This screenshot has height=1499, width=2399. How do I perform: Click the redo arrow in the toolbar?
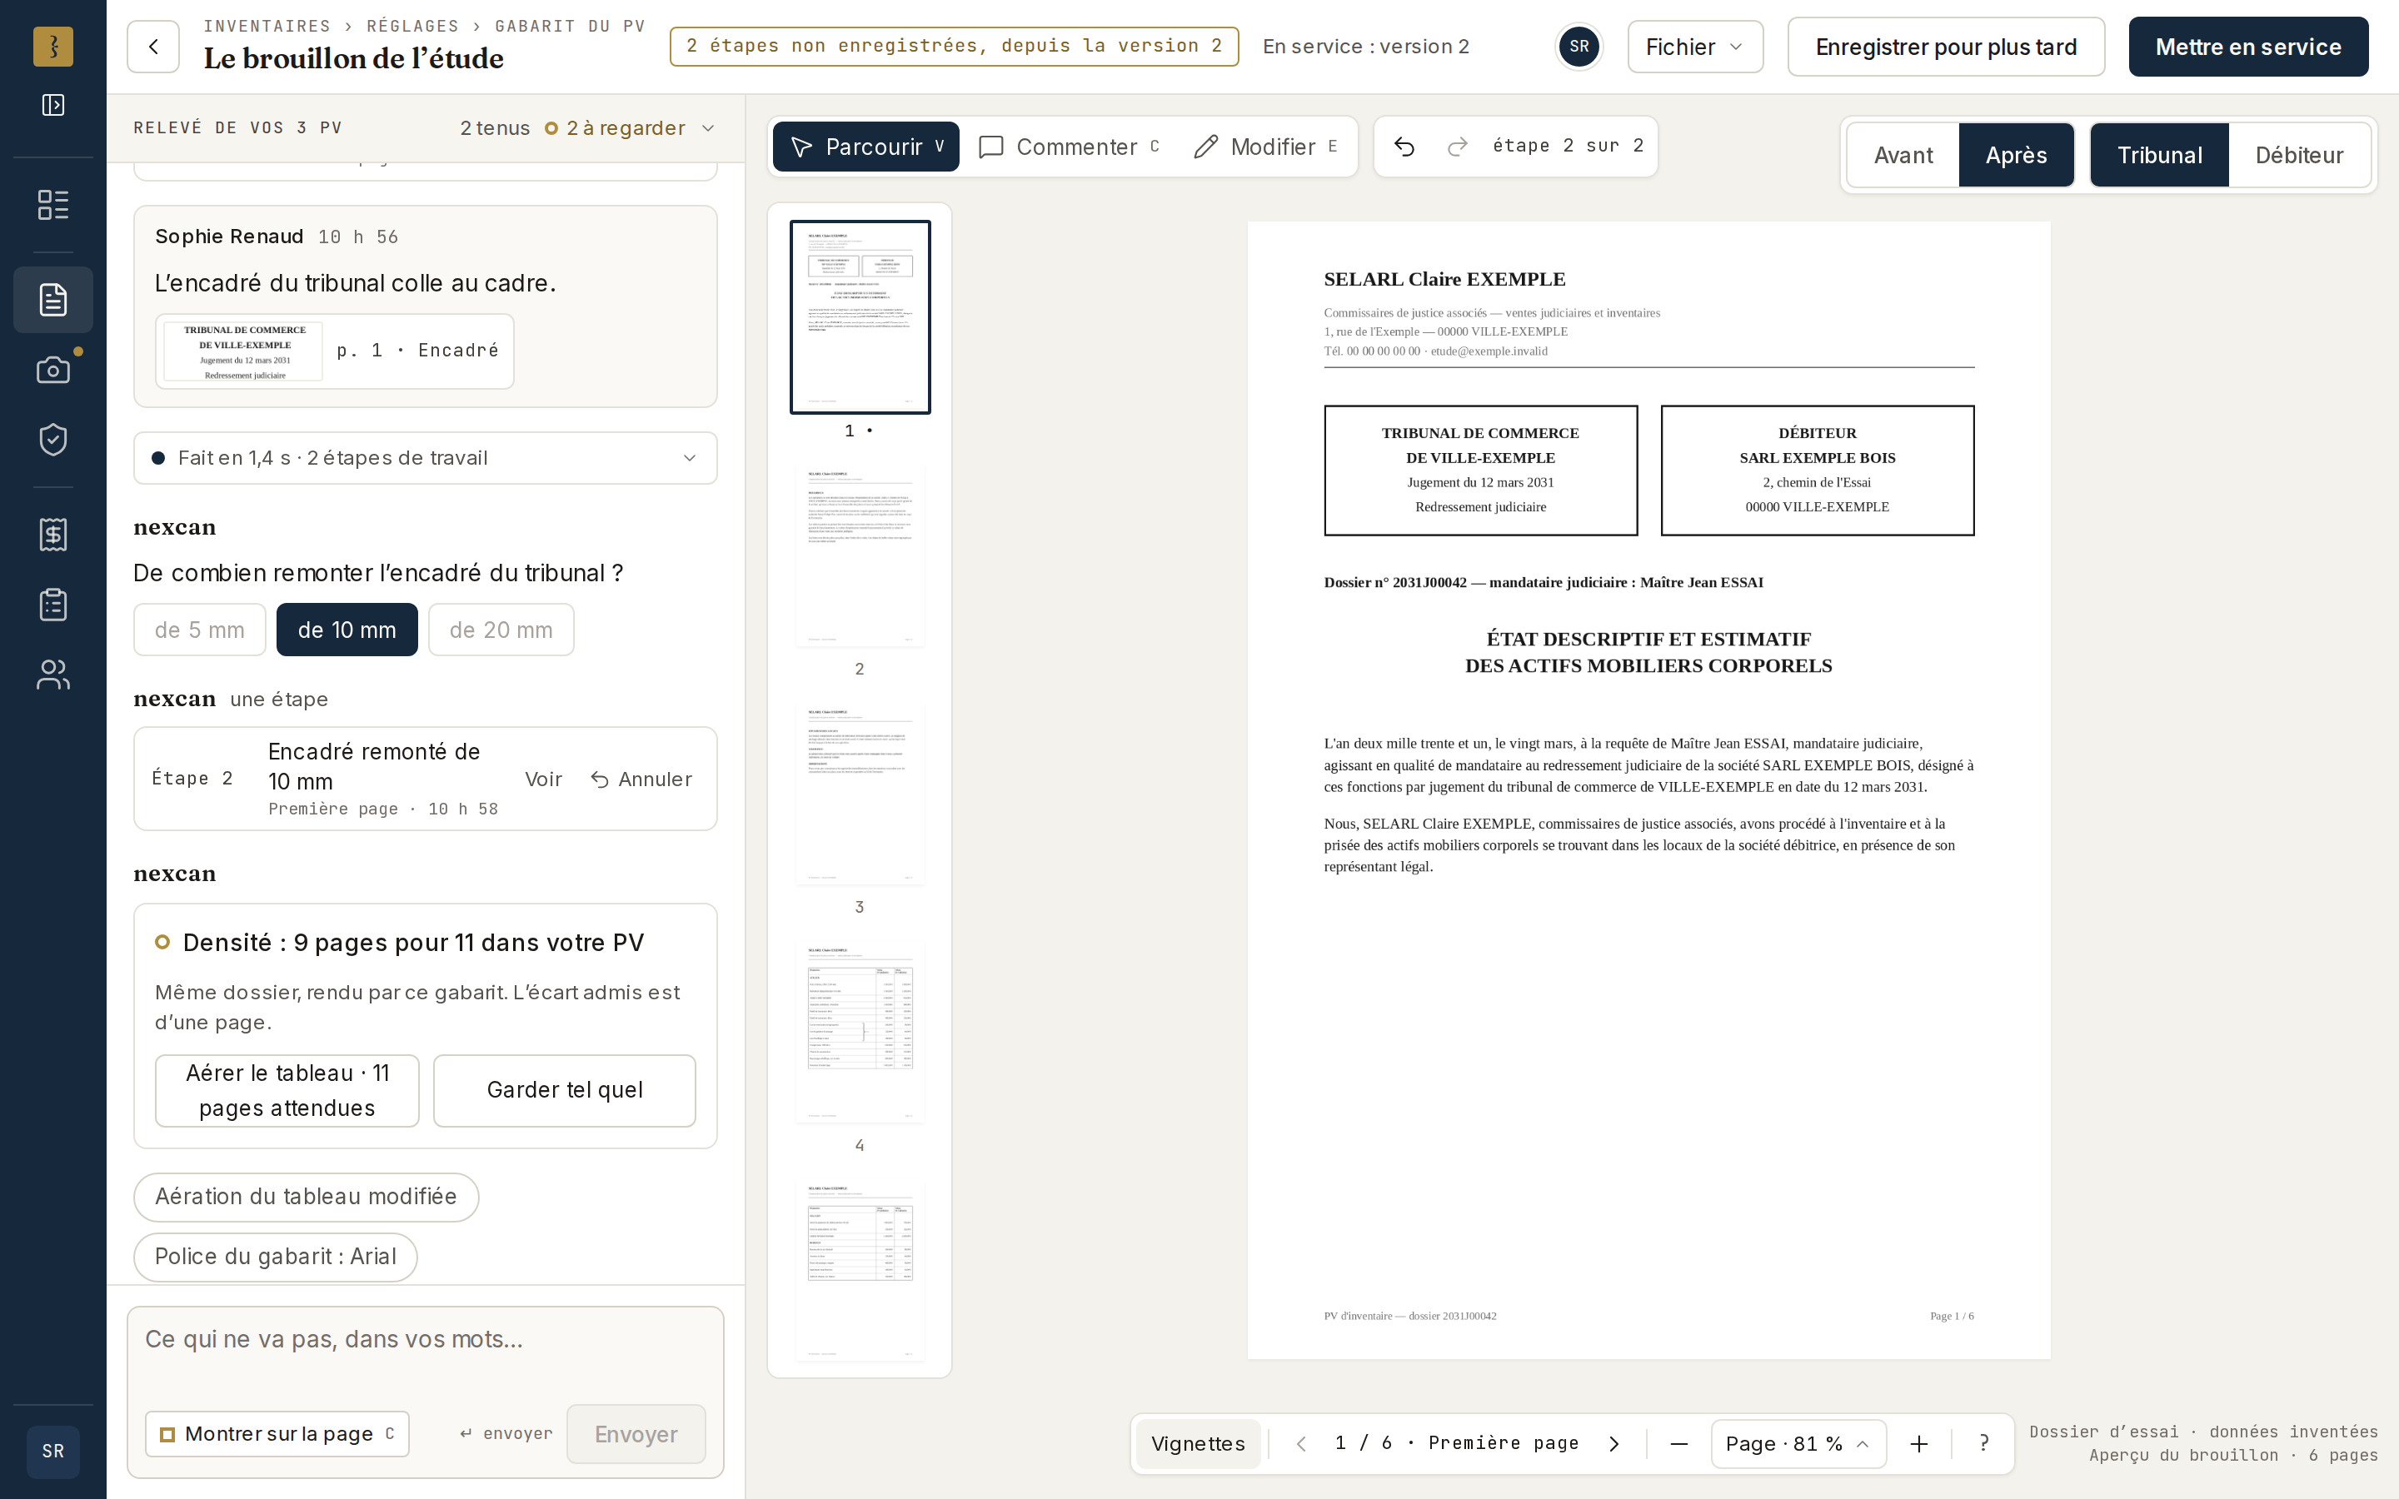coord(1457,147)
